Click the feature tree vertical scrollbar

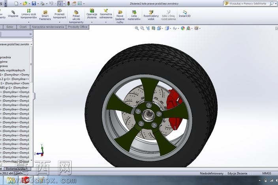(x=31, y=64)
